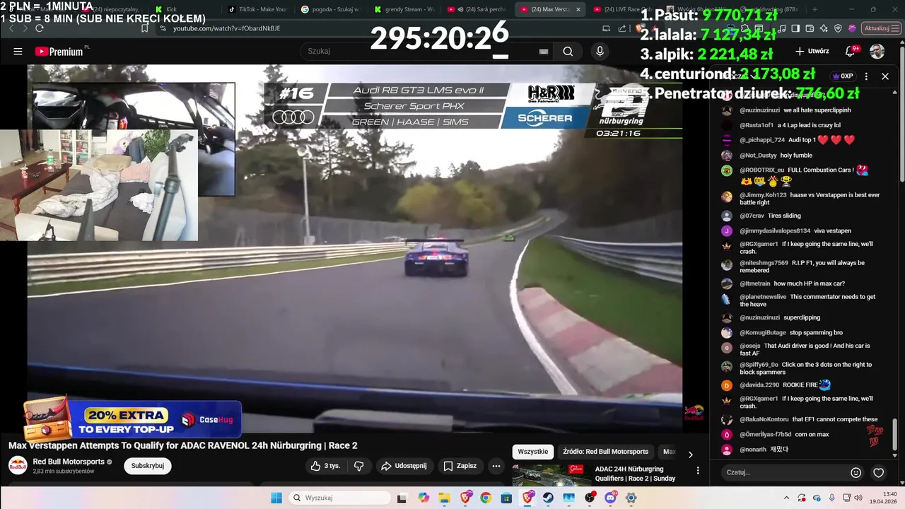Select the Wszystkie filter chip

[533, 452]
